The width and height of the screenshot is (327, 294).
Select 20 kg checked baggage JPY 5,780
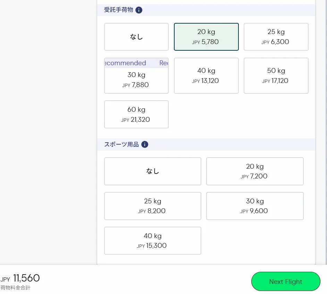(x=206, y=37)
